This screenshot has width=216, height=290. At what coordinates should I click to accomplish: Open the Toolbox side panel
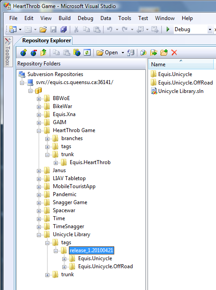8,52
